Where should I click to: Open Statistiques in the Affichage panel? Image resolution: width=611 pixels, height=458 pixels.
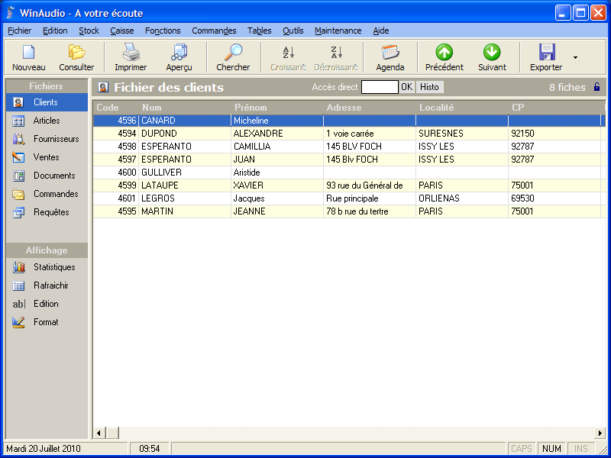pos(53,267)
